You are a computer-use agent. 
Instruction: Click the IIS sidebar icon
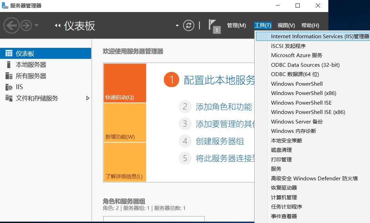9,87
